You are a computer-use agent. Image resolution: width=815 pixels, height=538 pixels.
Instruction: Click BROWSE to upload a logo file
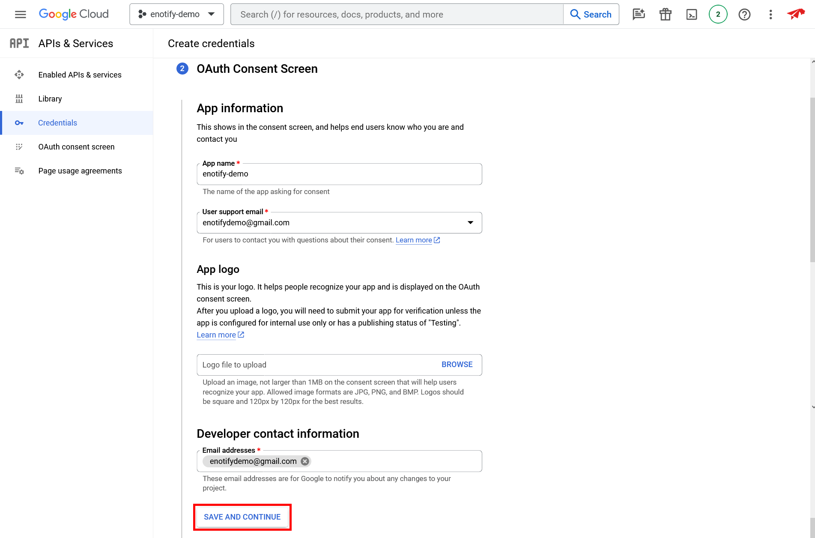[457, 365]
